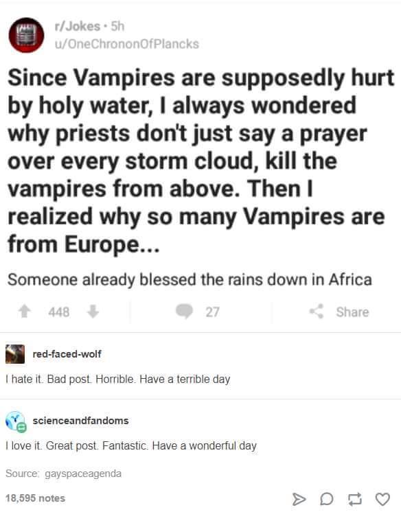
Task: Upvote the Reddit vampire joke post
Action: pos(25,311)
